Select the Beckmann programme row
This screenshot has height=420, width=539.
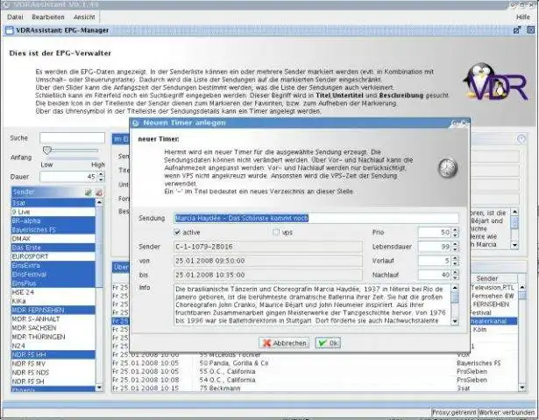pos(315,388)
